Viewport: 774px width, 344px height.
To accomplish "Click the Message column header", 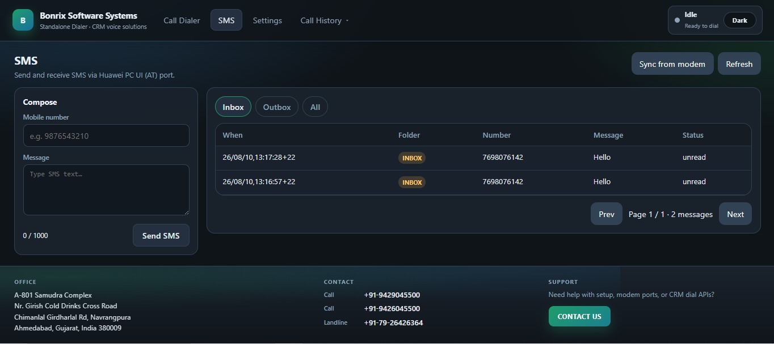I will click(608, 135).
